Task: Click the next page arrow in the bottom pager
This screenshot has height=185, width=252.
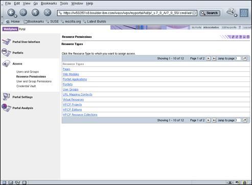Action: coord(208,120)
